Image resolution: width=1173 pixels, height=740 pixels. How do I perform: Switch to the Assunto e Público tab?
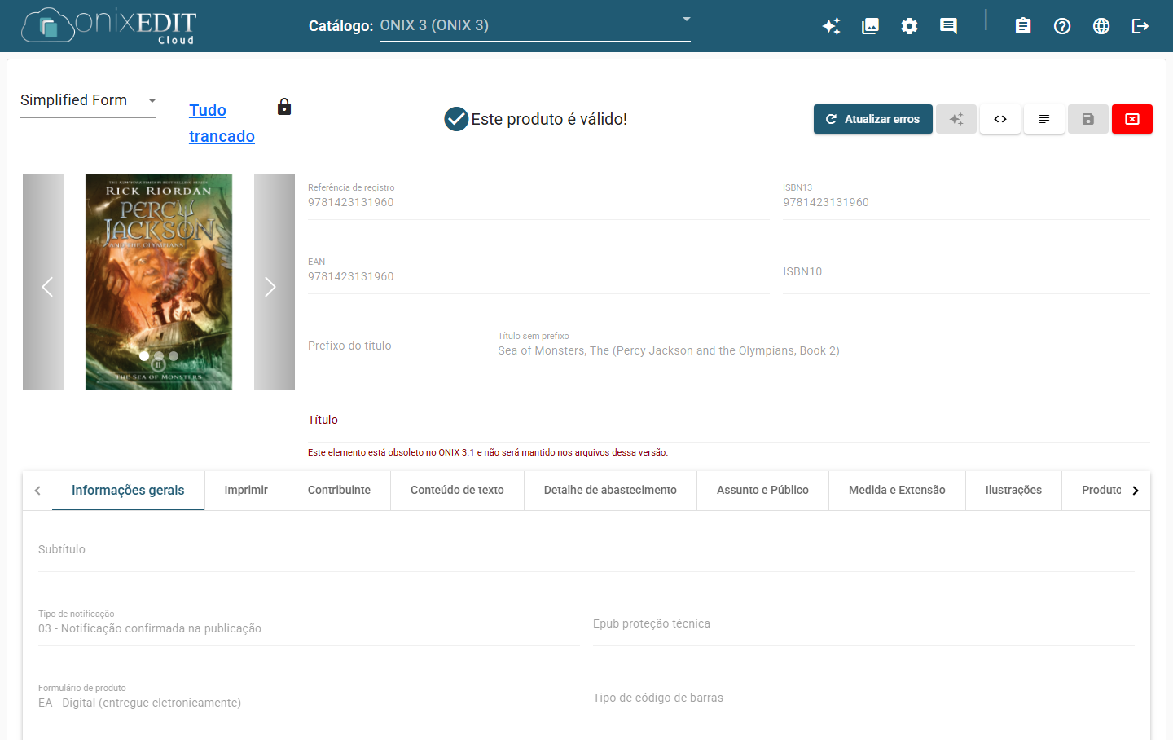point(762,490)
